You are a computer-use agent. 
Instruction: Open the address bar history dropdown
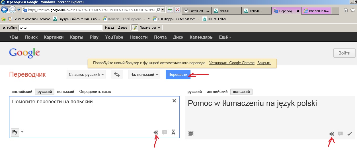pos(163,10)
